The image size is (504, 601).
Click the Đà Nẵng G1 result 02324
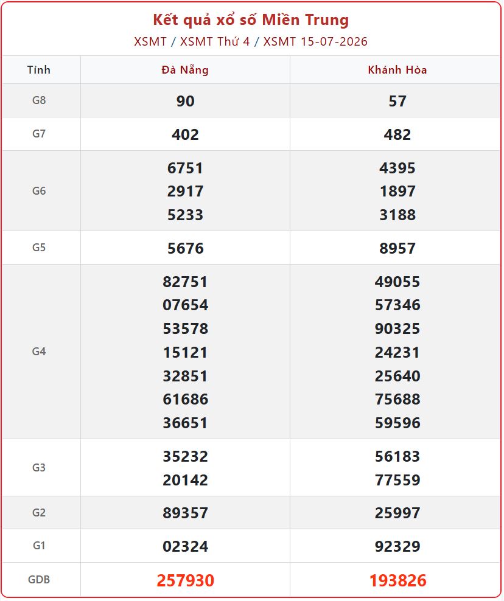pos(185,546)
